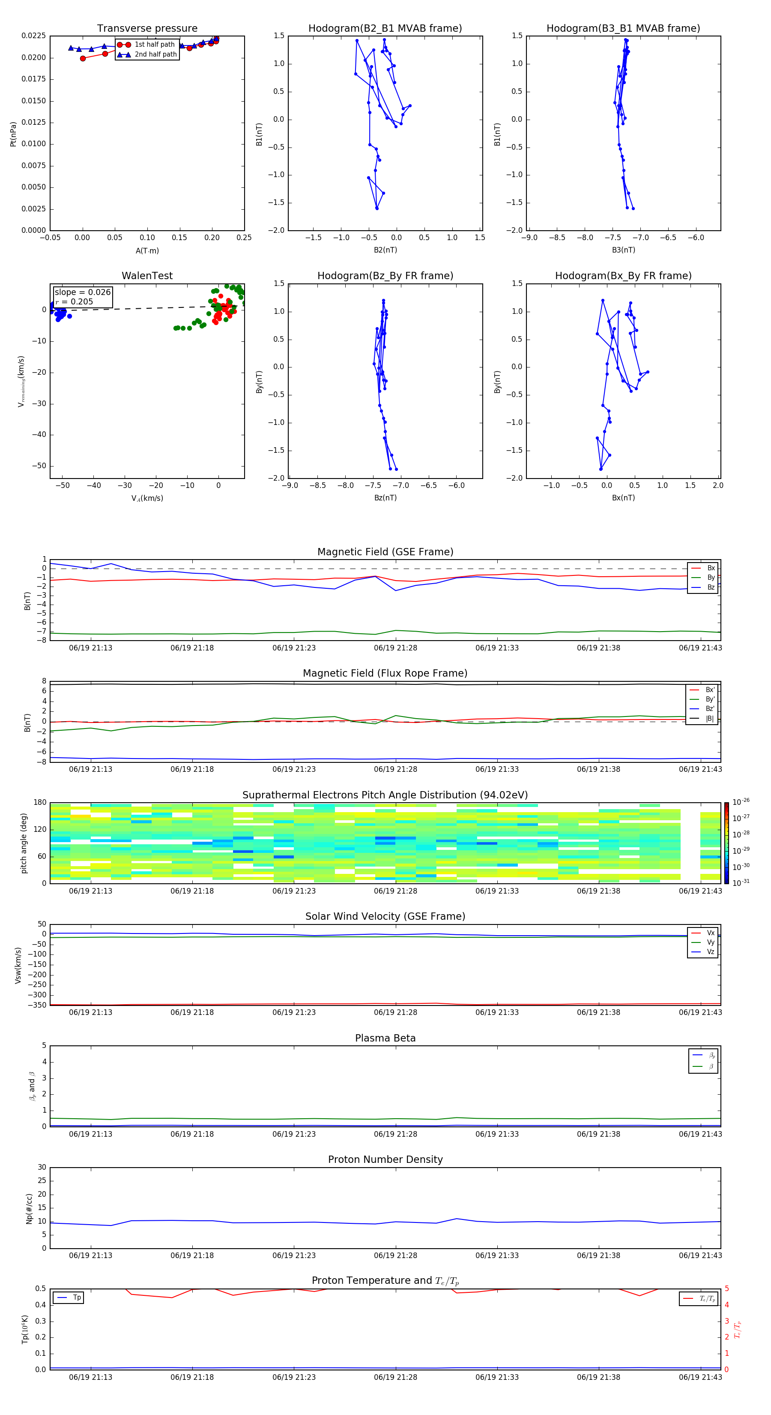The width and height of the screenshot is (771, 1415).
Task: Click the 'Hodogram(Bx_By FR frame)' title
Action: click(x=623, y=276)
